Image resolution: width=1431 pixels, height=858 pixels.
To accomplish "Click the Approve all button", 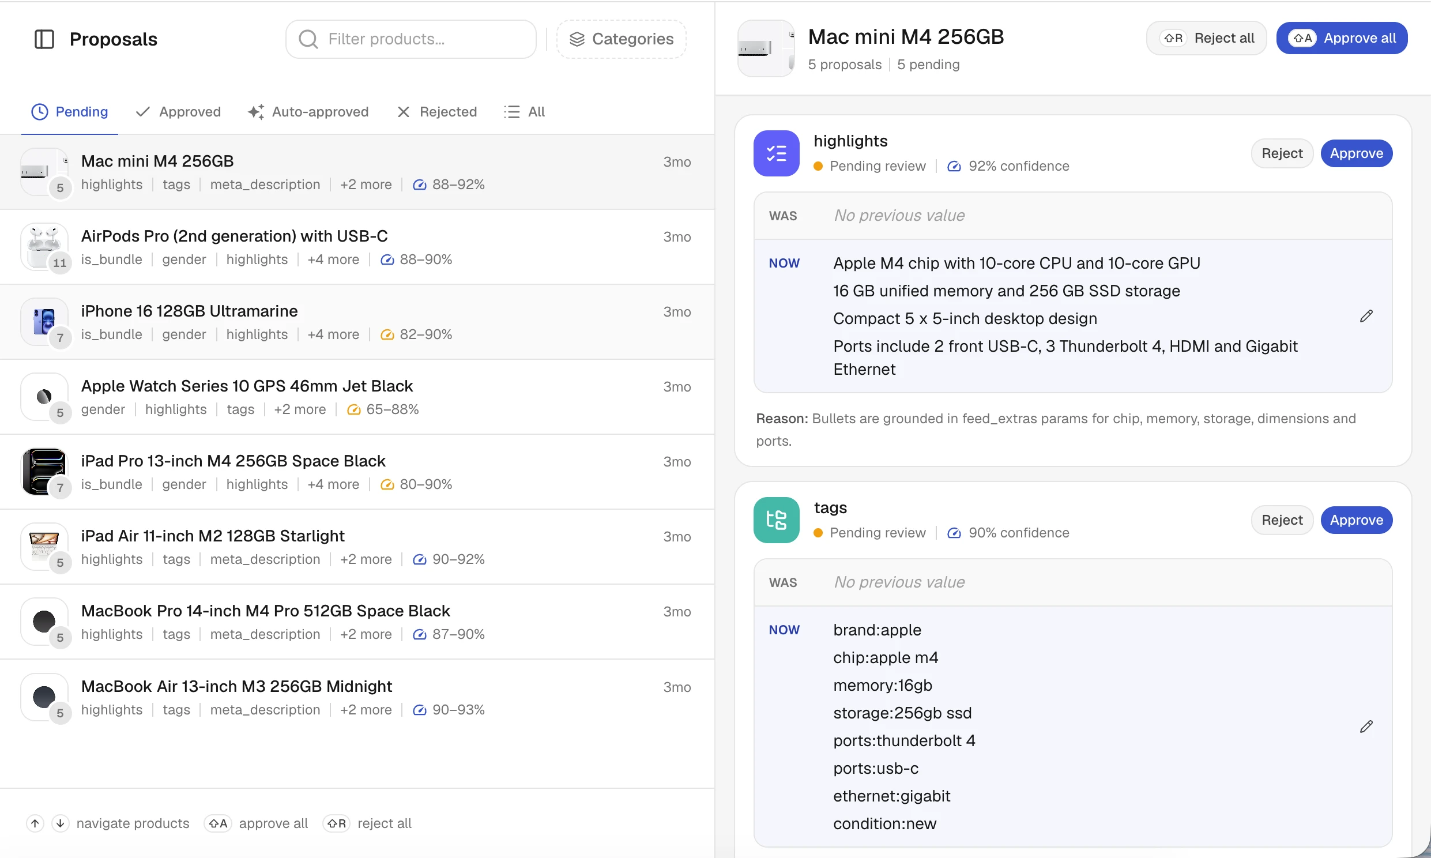I will pyautogui.click(x=1342, y=38).
